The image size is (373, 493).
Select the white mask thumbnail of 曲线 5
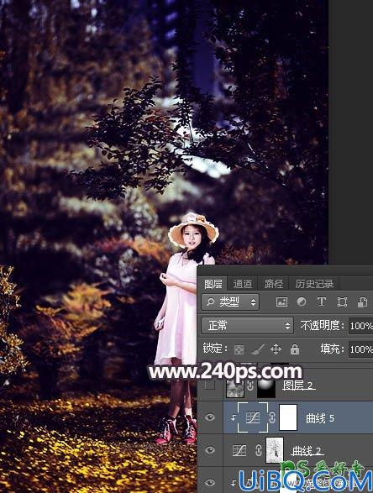click(x=288, y=417)
